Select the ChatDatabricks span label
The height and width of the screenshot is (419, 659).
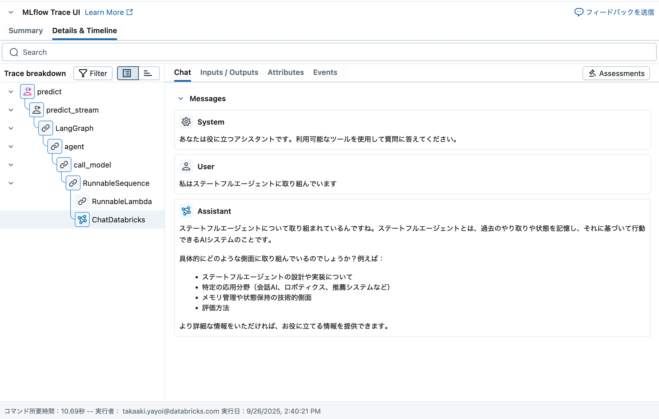click(x=118, y=220)
